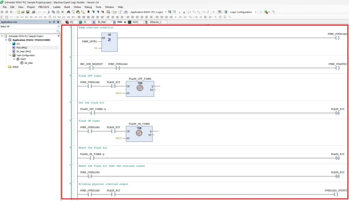349x201 pixels.
Task: Select GVL in the Applications tree
Action: coord(18,44)
